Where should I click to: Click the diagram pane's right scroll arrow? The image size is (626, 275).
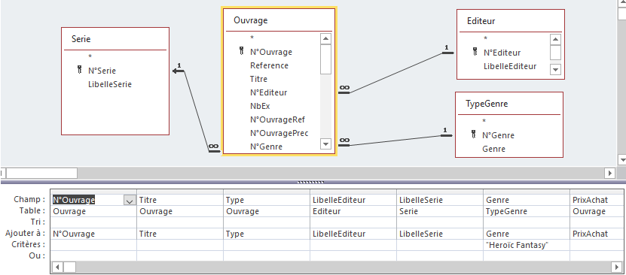[x=609, y=173]
